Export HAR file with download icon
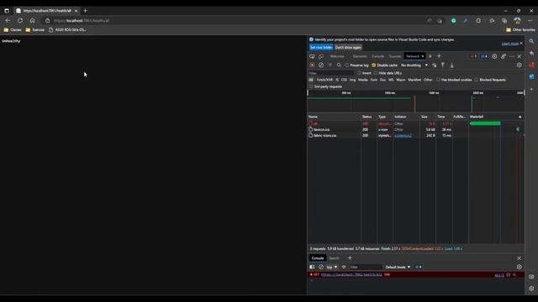 coord(452,65)
